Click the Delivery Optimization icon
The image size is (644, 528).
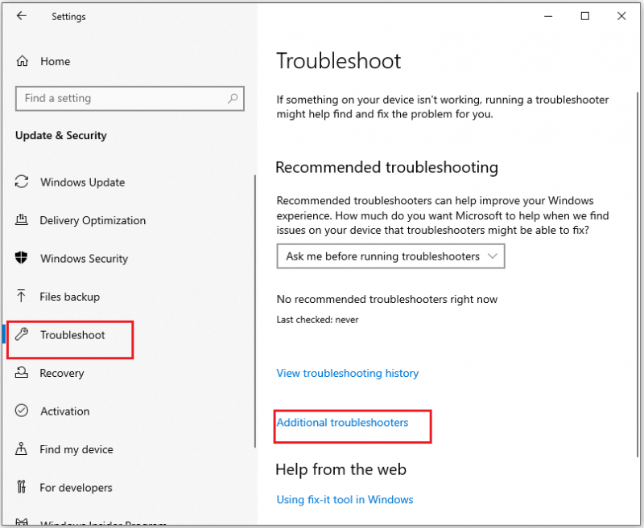pos(22,219)
